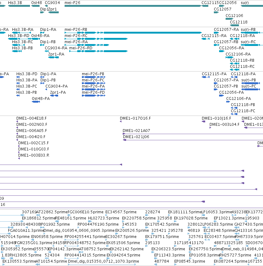
Task: Click the His3.3B-RD transcript label
Action: click(19, 36)
